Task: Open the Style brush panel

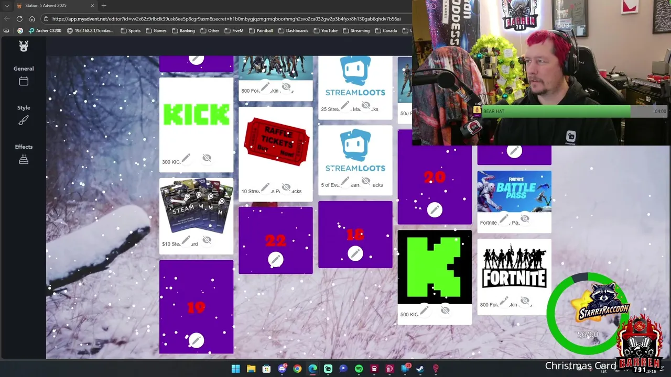Action: point(24,120)
